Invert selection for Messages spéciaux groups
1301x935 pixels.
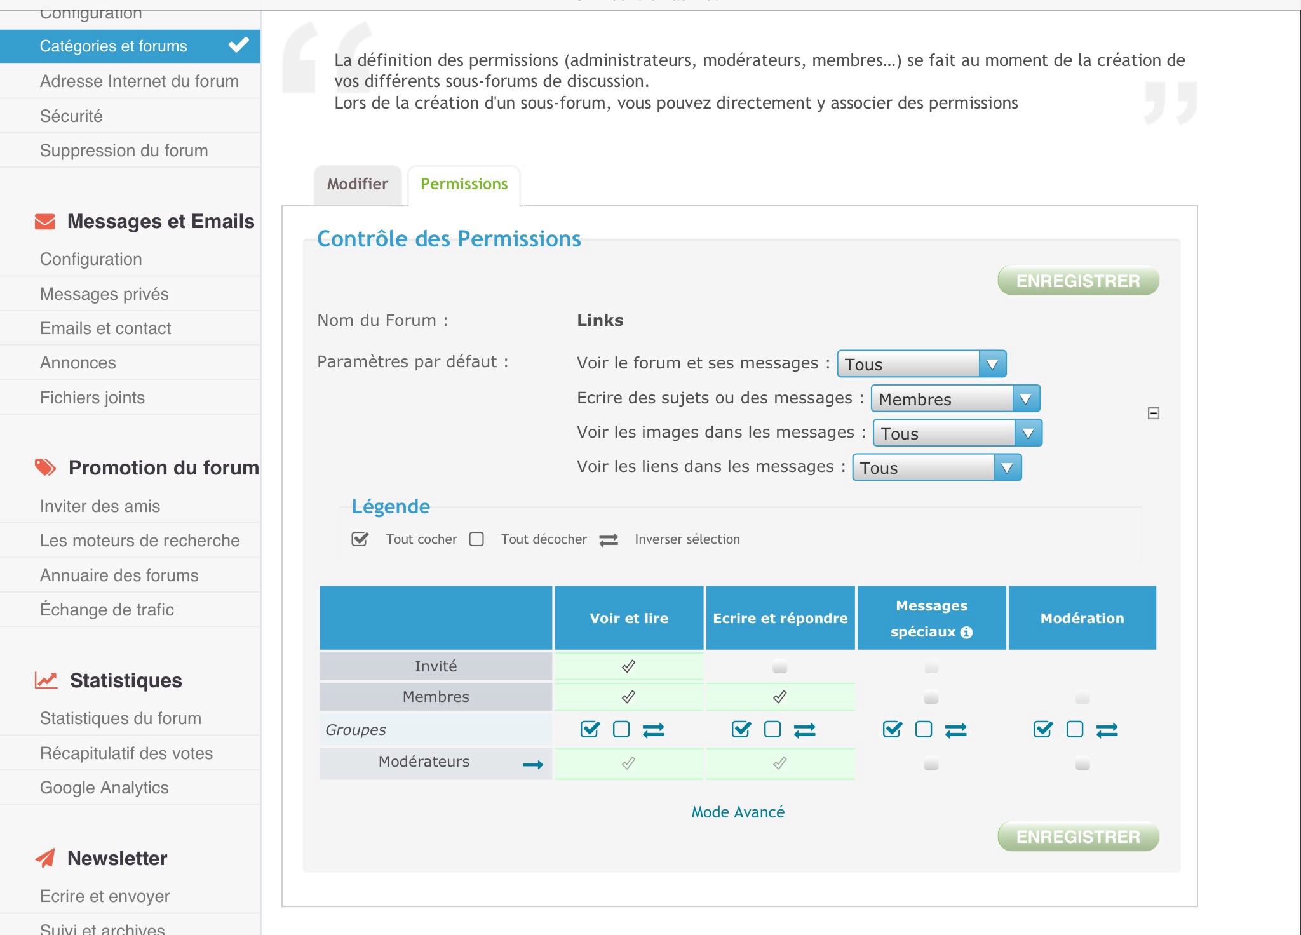tap(955, 730)
